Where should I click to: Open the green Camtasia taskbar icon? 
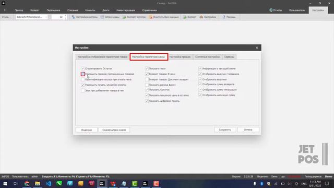point(135,183)
